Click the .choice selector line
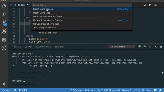 [x=29, y=36]
